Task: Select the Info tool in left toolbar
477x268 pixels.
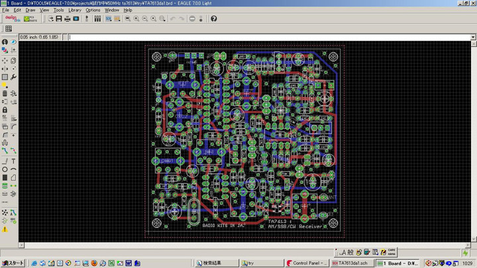Action: point(5,42)
